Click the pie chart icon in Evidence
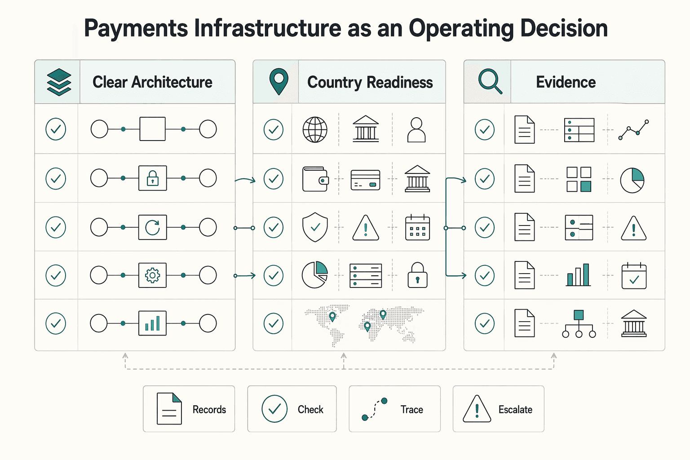 (x=632, y=180)
